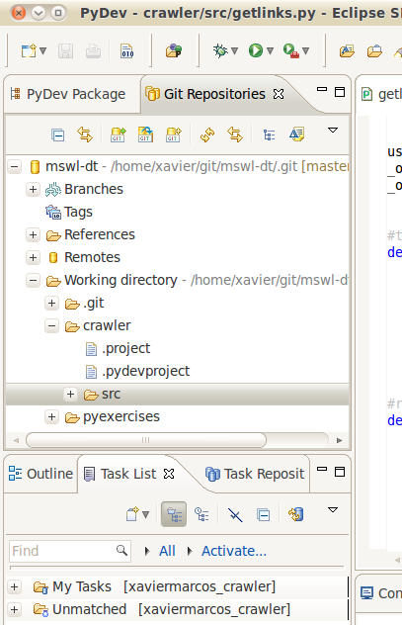402x625 pixels.
Task: Click the Save toolbar icon
Action: [x=65, y=51]
